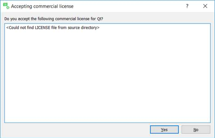Close the Accepting commercial license dialog

coord(205,6)
